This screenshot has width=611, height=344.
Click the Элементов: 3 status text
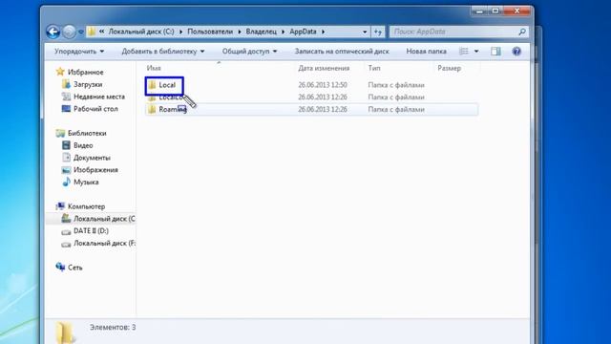click(x=113, y=327)
